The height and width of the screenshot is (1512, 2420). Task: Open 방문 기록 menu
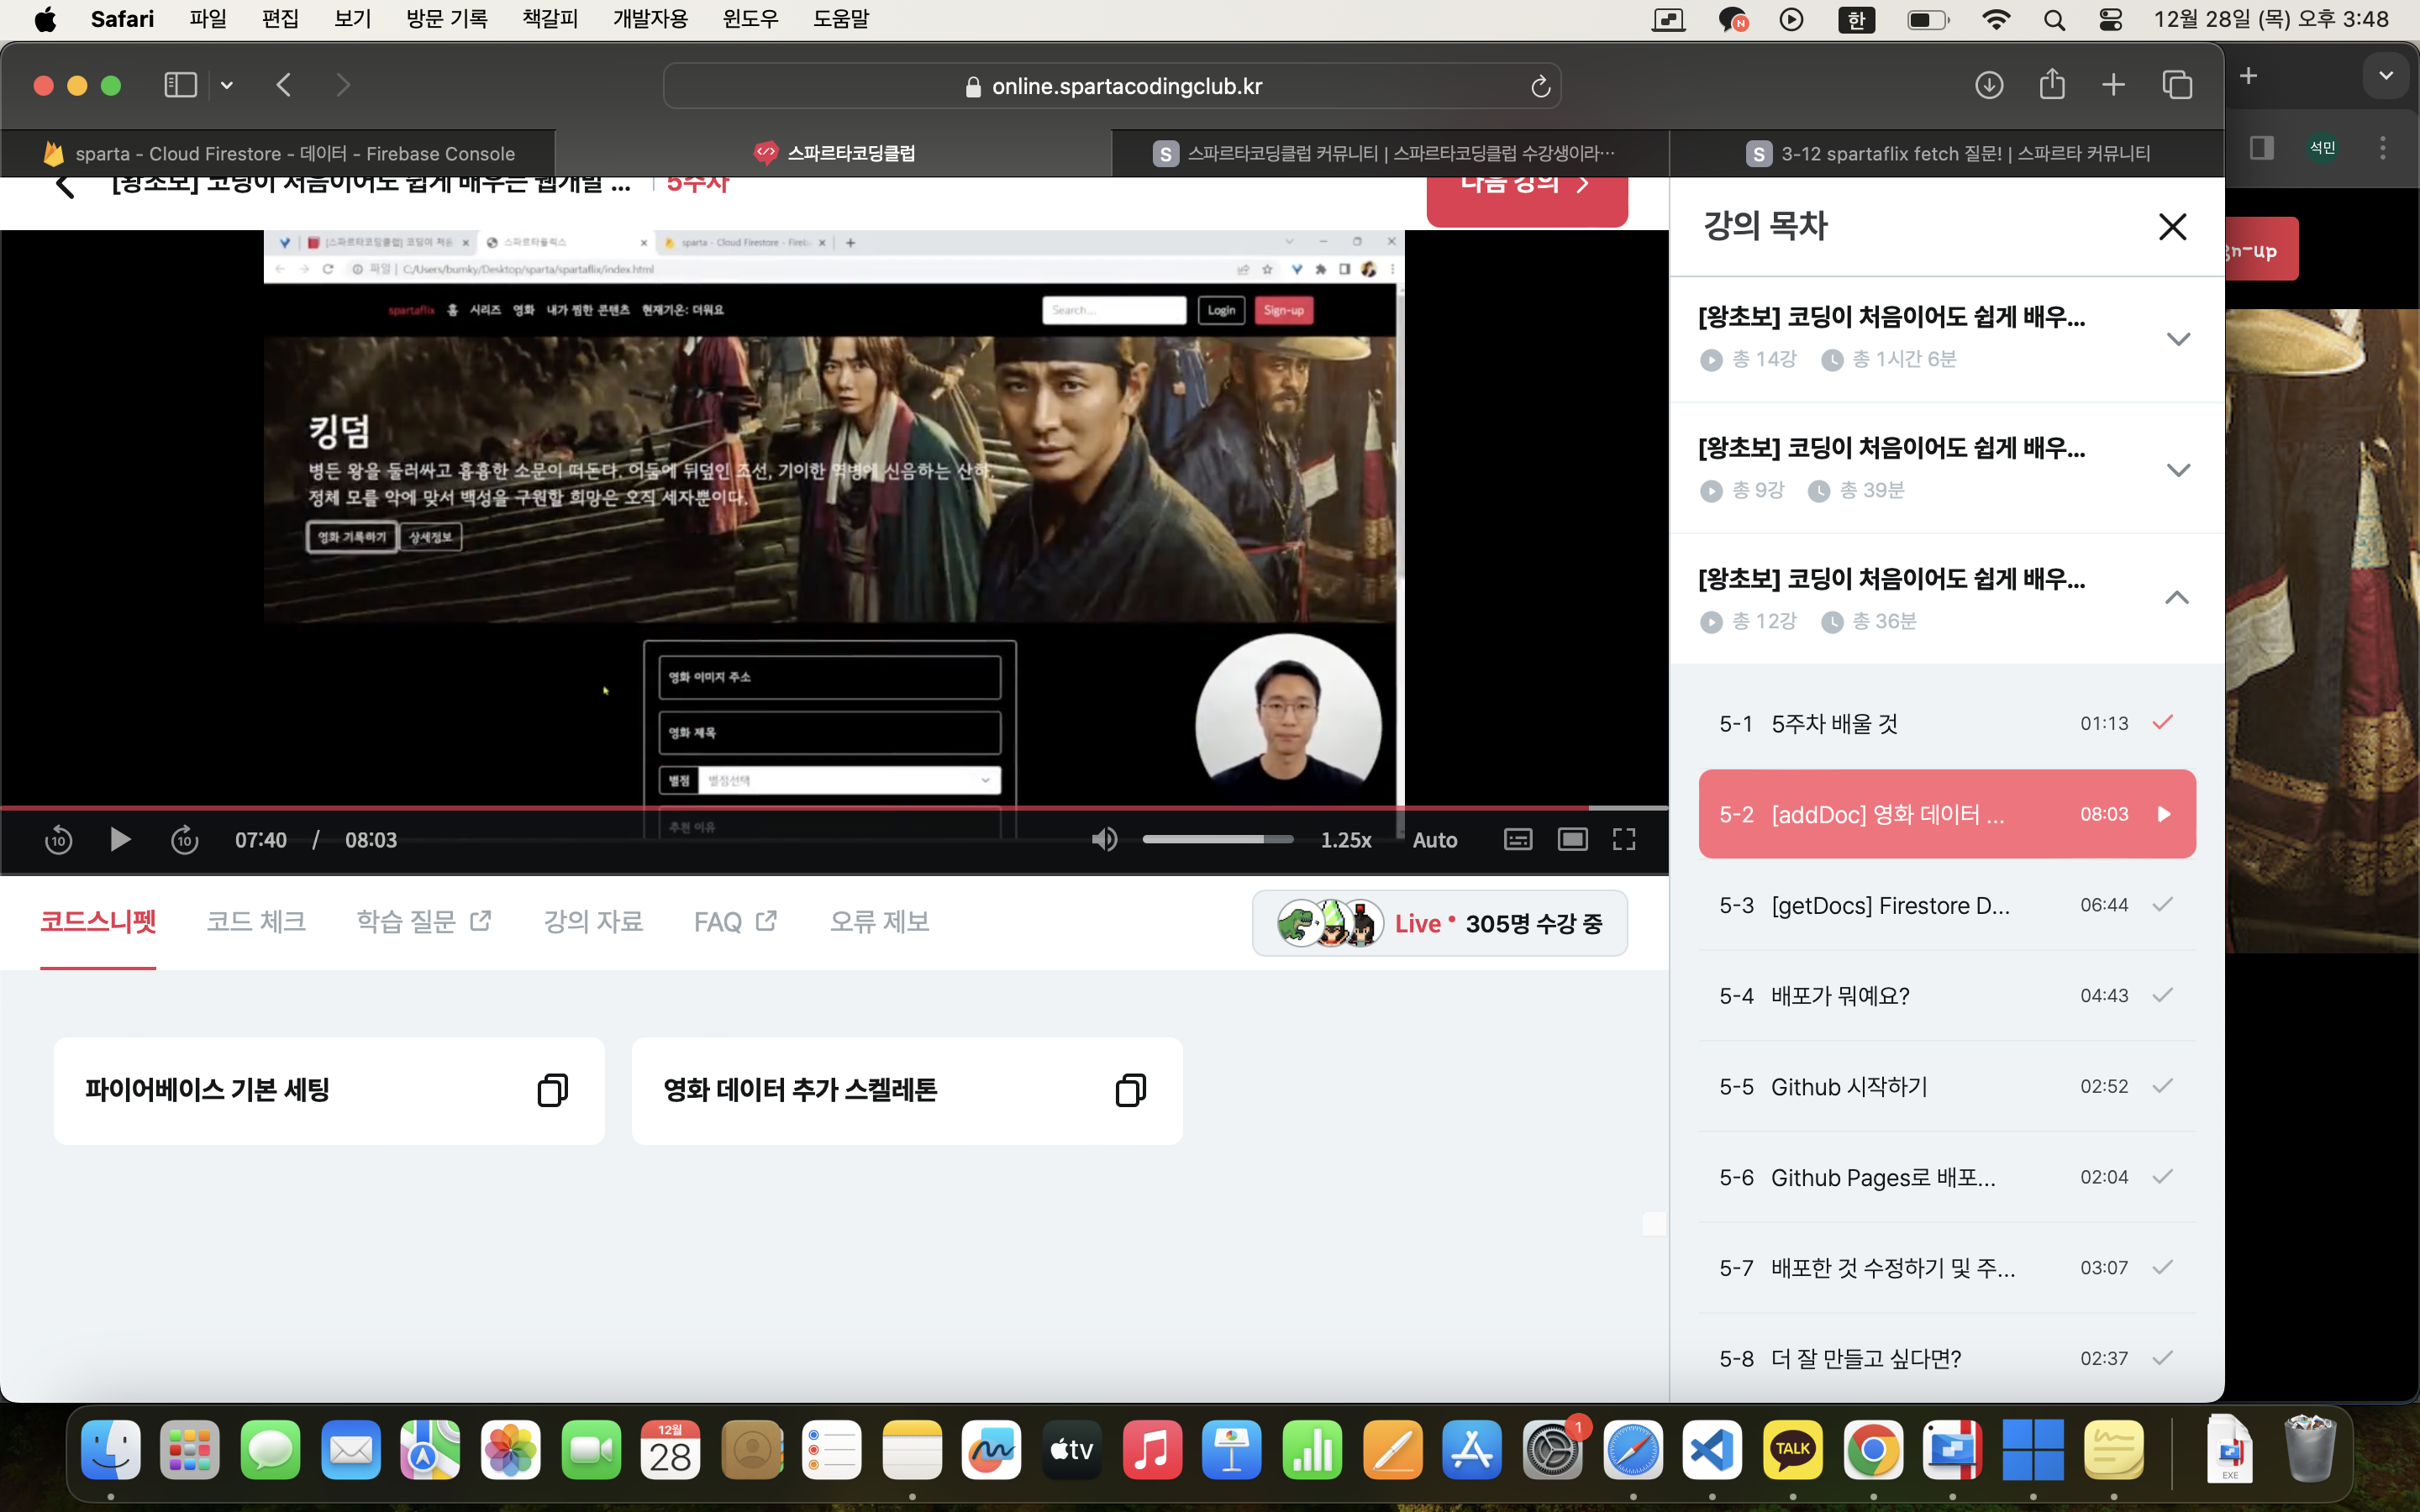pyautogui.click(x=446, y=19)
